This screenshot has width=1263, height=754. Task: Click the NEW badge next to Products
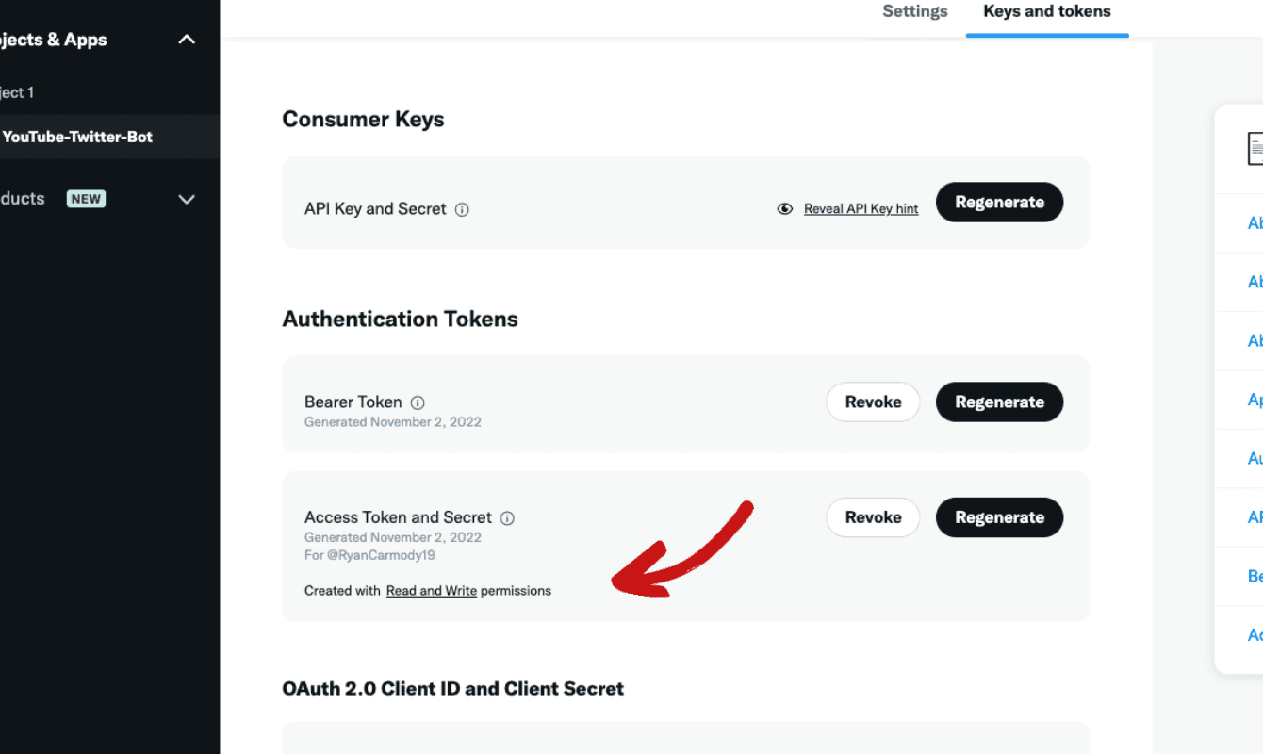pos(86,199)
